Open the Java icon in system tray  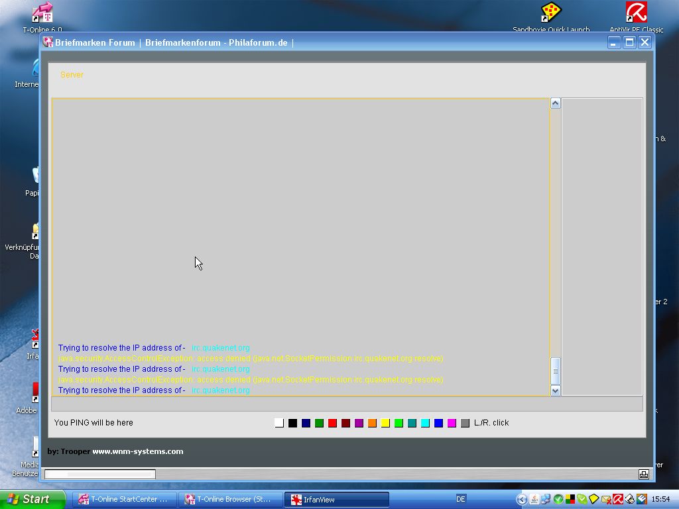click(x=534, y=499)
